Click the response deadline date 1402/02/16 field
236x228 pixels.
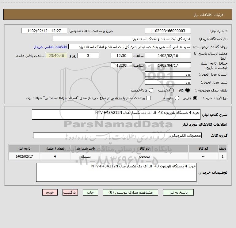pos(168,55)
